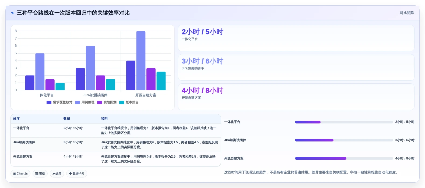Select the 一体化平台 版本报告 bar

(x=60, y=87)
